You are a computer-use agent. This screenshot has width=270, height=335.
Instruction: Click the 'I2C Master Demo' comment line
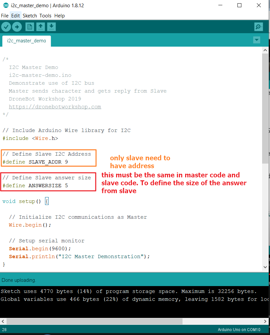(x=34, y=67)
